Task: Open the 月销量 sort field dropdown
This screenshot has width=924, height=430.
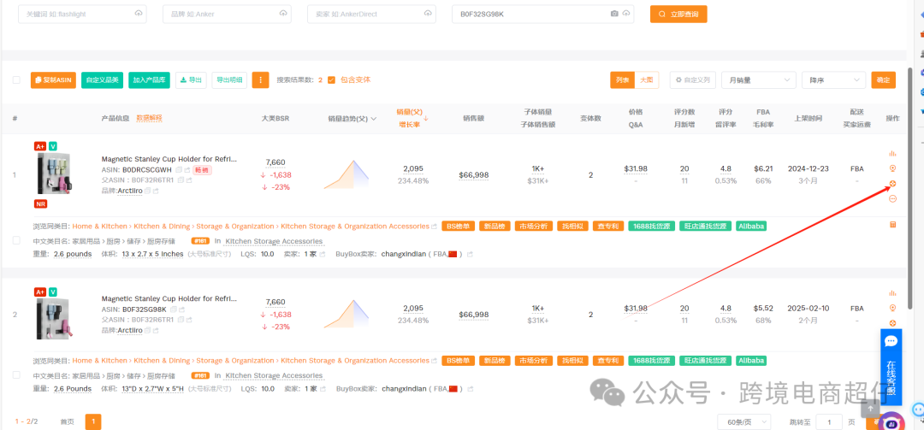Action: tap(759, 80)
